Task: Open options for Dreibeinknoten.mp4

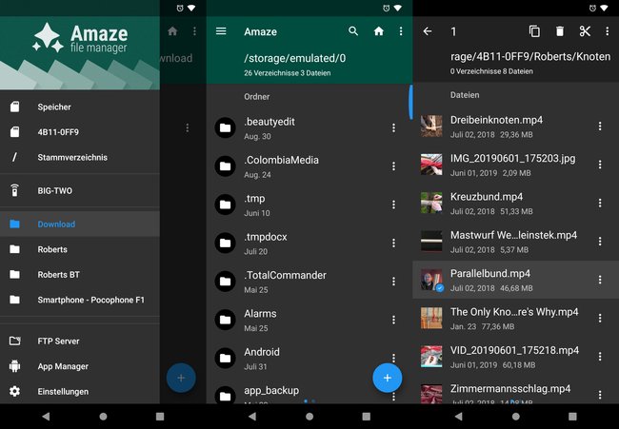Action: (x=600, y=127)
